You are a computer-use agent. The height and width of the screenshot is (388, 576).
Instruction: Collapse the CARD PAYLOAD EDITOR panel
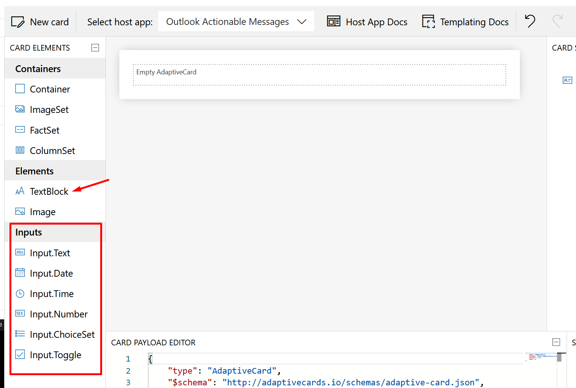pos(556,342)
